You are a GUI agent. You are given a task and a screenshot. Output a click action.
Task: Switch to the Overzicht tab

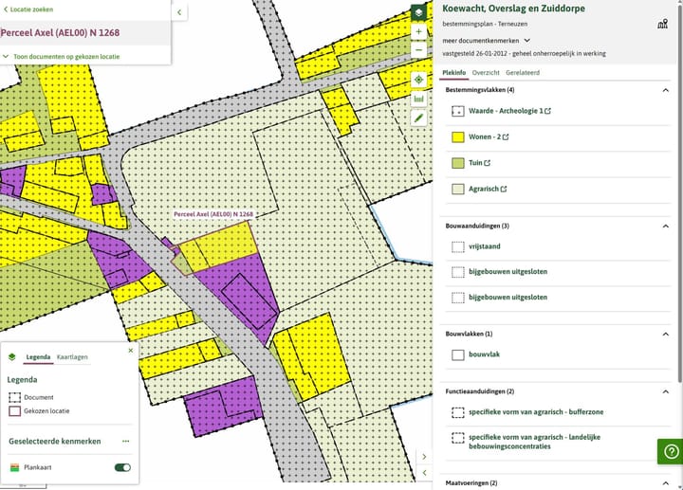pyautogui.click(x=486, y=72)
